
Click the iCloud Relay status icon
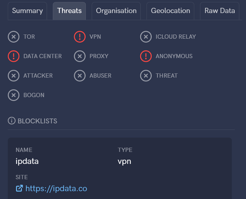pos(146,37)
